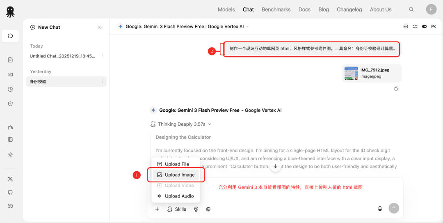Click the scroll-to-bottom arrow button

276,166
